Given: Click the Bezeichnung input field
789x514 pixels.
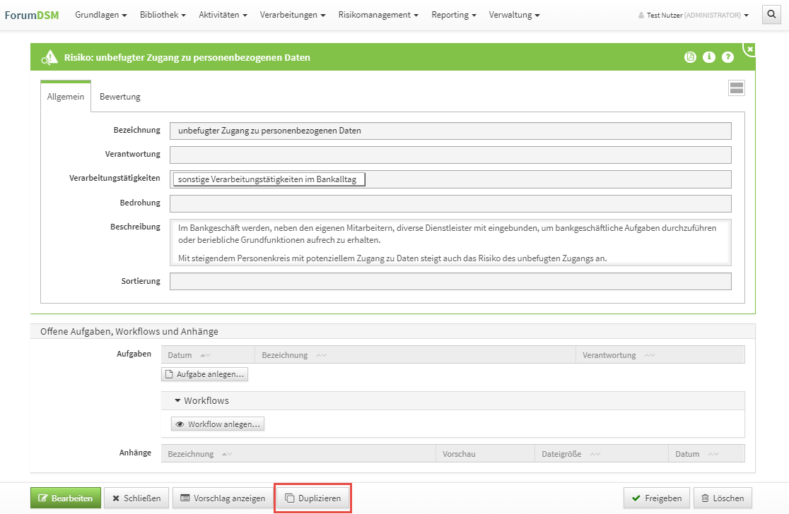Looking at the screenshot, I should [450, 131].
